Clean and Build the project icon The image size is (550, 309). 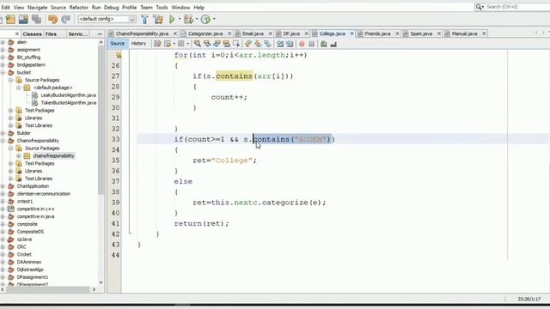158,19
